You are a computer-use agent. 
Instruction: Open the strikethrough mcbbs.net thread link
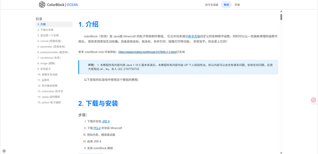click(x=147, y=52)
